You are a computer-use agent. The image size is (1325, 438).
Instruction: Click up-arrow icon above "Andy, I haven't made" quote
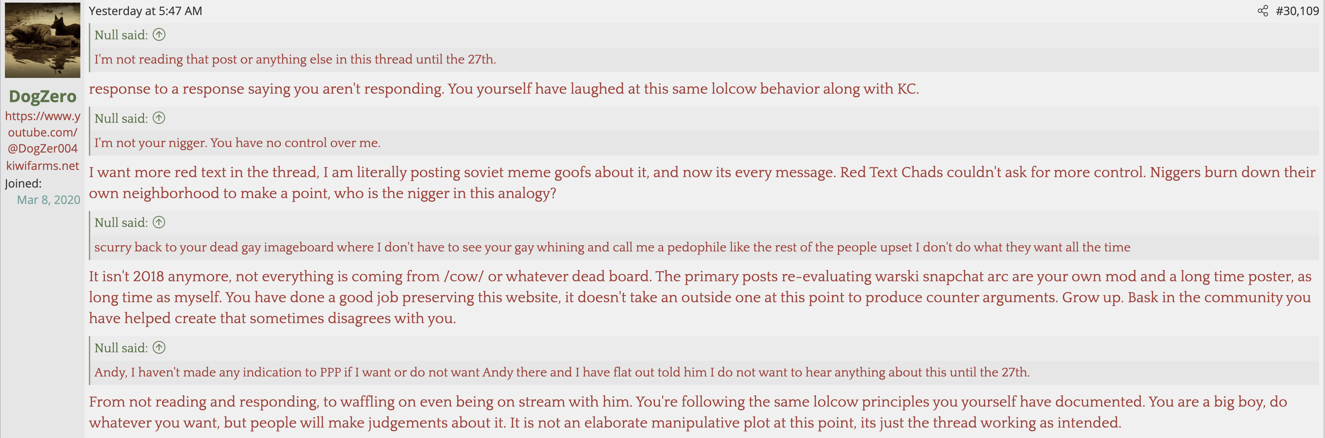click(x=159, y=348)
